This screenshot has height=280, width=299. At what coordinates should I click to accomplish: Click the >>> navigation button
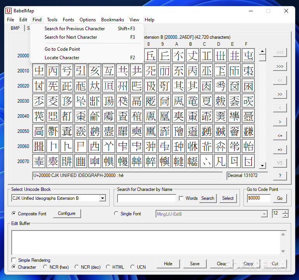coord(280,67)
